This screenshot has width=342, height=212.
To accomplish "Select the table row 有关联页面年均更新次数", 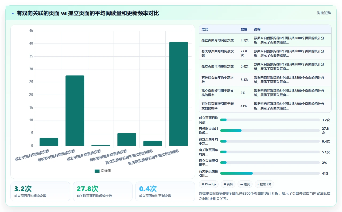I will click(x=265, y=80).
